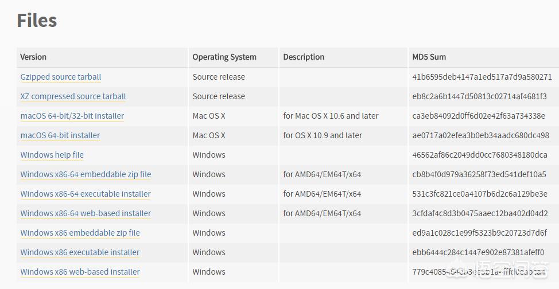Open Windows x86 web-based installer link
This screenshot has width=559, height=289.
80,272
